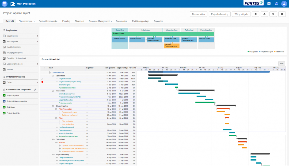Open the search icon top right
The height and width of the screenshot is (166, 289).
pyautogui.click(x=273, y=14)
